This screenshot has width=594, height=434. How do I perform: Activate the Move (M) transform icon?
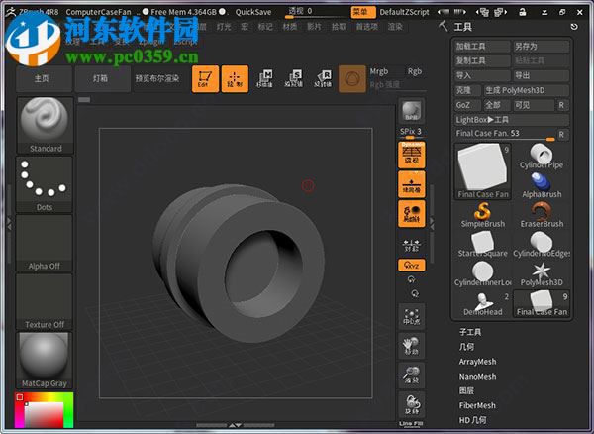pos(264,79)
